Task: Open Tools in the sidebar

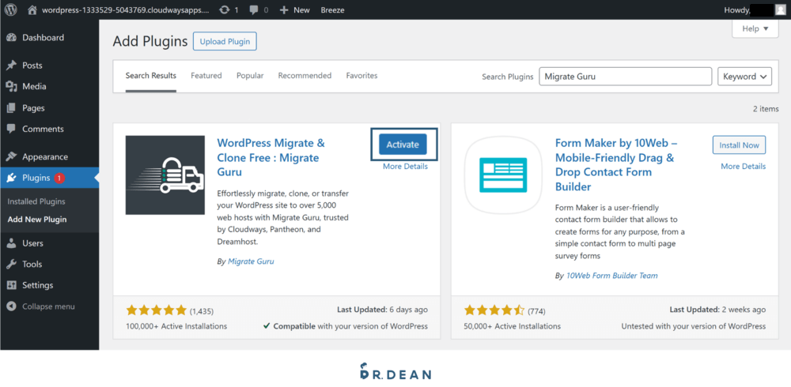Action: [32, 264]
